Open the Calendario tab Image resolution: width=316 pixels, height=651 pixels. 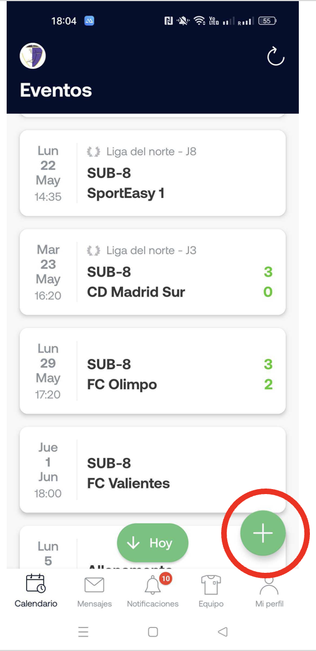[35, 591]
